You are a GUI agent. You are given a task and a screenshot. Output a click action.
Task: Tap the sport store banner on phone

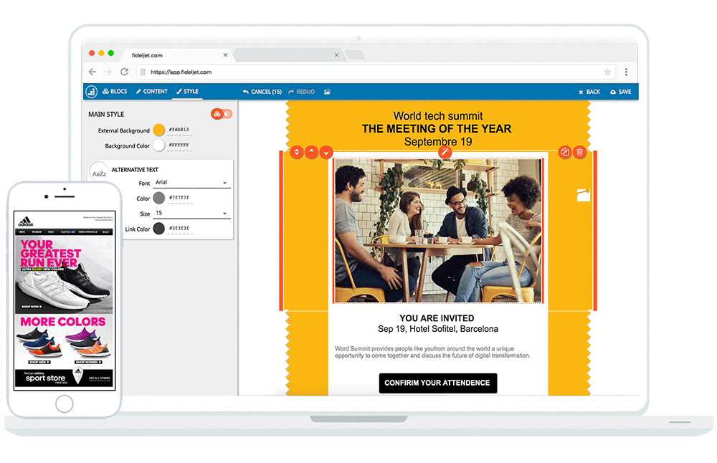64,378
